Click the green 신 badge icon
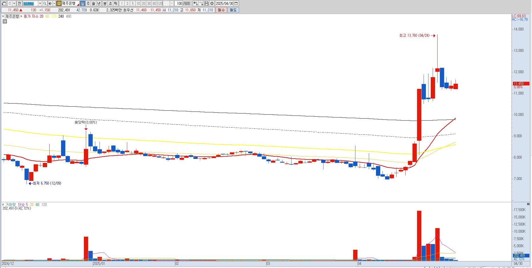 click(x=59, y=3)
